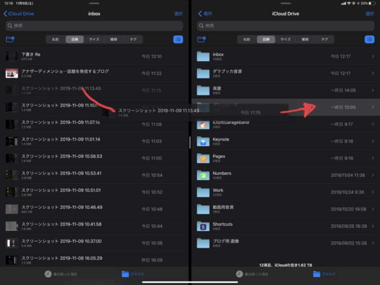Sort iCloud Drive by 名前
The image size is (380, 285).
[x=247, y=39]
